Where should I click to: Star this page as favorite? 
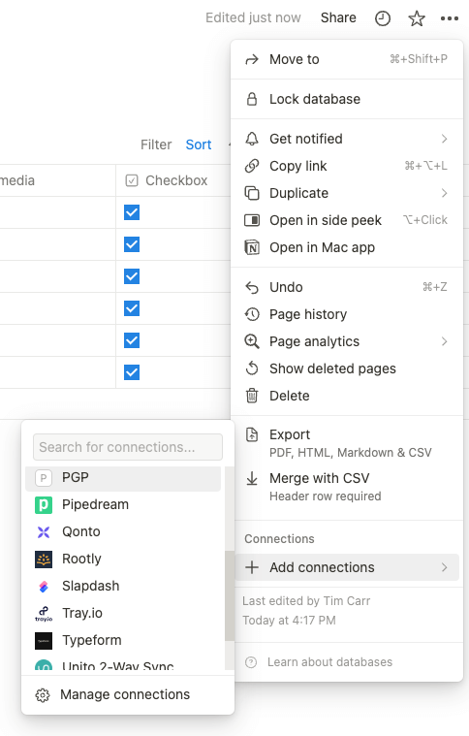[x=417, y=18]
